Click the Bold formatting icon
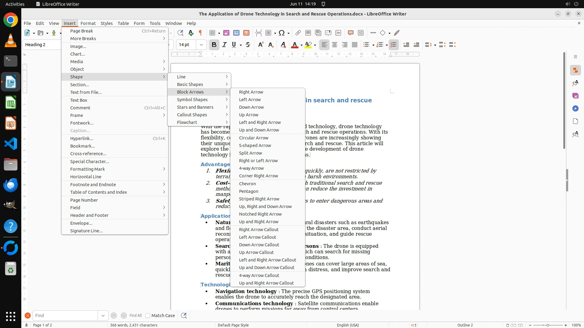This screenshot has height=328, width=584. 214,45
